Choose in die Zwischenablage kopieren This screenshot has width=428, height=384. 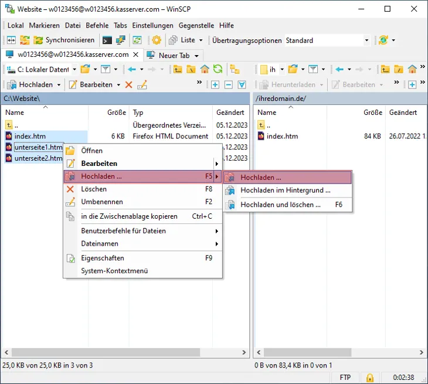click(142, 216)
